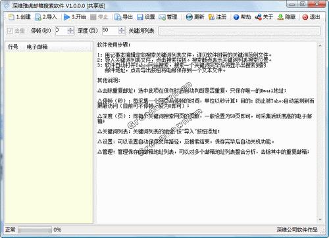Image resolution: width=329 pixels, height=238 pixels.
Task: Click the greyed 停止 stop icon
Action: click(93, 17)
